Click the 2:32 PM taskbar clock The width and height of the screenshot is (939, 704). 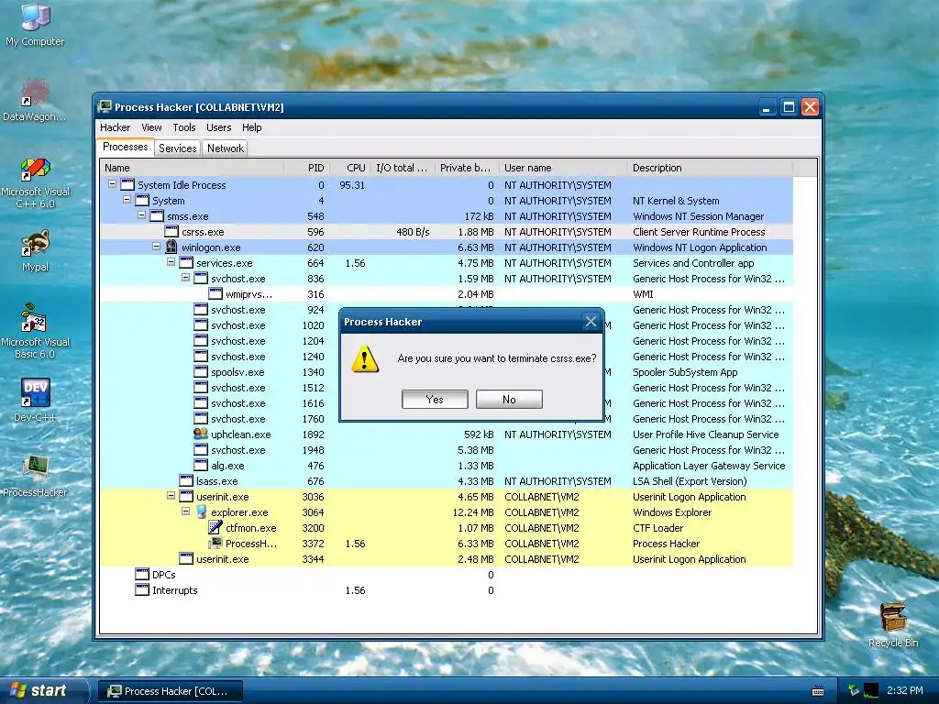coord(904,690)
